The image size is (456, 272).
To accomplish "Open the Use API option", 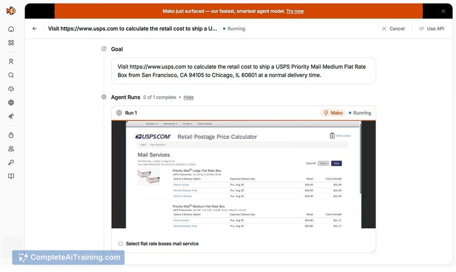I will click(x=431, y=28).
